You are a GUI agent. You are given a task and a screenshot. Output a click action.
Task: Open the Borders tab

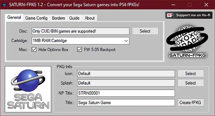58,18
